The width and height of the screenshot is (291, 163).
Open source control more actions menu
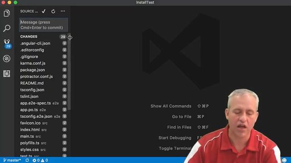tap(63, 11)
